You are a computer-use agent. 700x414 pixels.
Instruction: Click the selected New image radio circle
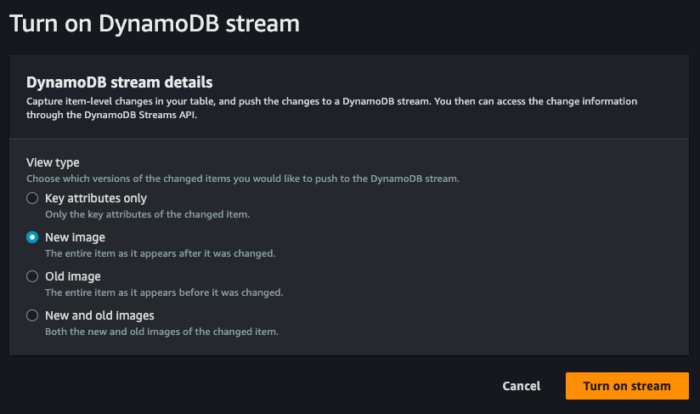click(x=32, y=237)
